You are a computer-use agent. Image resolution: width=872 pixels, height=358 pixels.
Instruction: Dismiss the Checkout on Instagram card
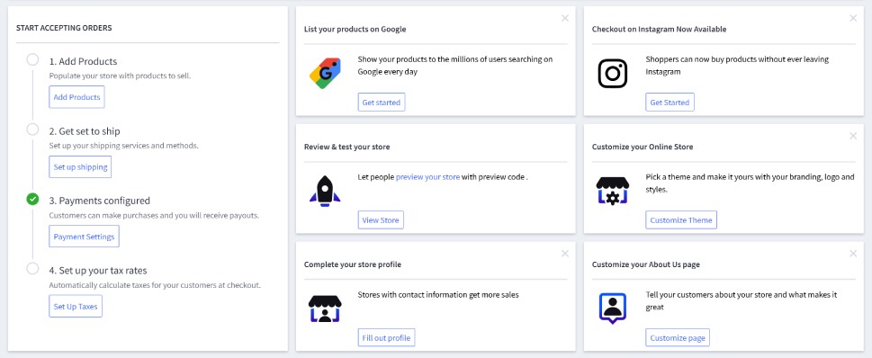(853, 18)
